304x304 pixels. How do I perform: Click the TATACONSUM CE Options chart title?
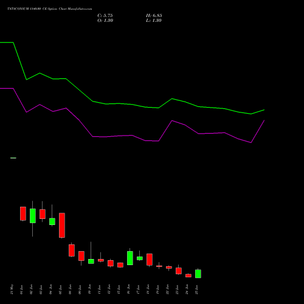click(x=50, y=9)
